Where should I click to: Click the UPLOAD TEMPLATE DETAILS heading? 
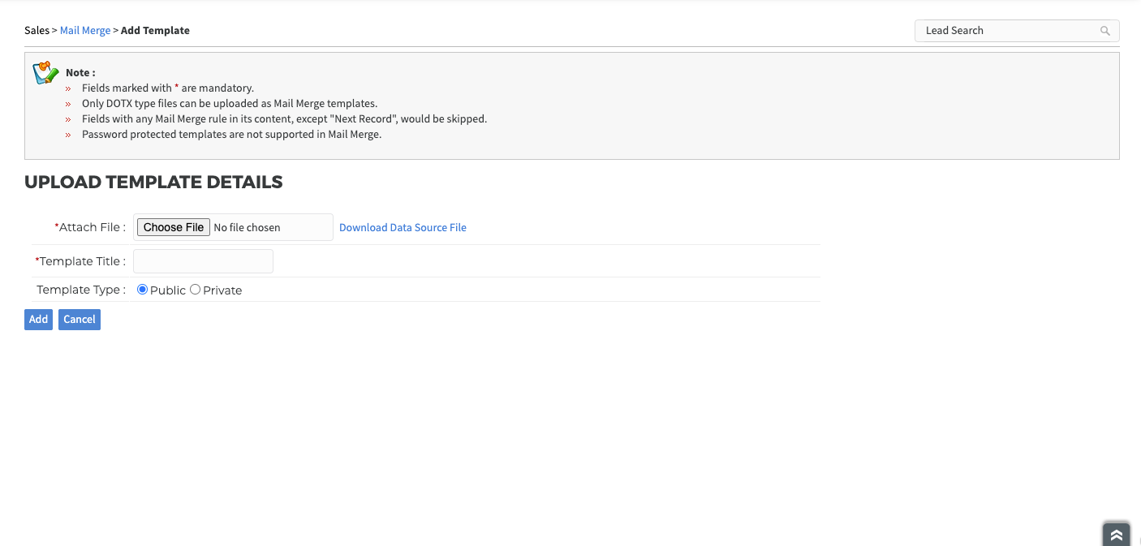(x=153, y=182)
